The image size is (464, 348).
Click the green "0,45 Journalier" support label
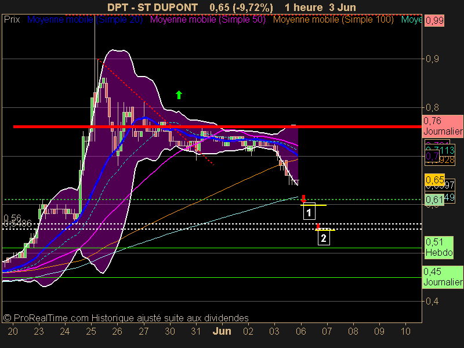point(443,277)
